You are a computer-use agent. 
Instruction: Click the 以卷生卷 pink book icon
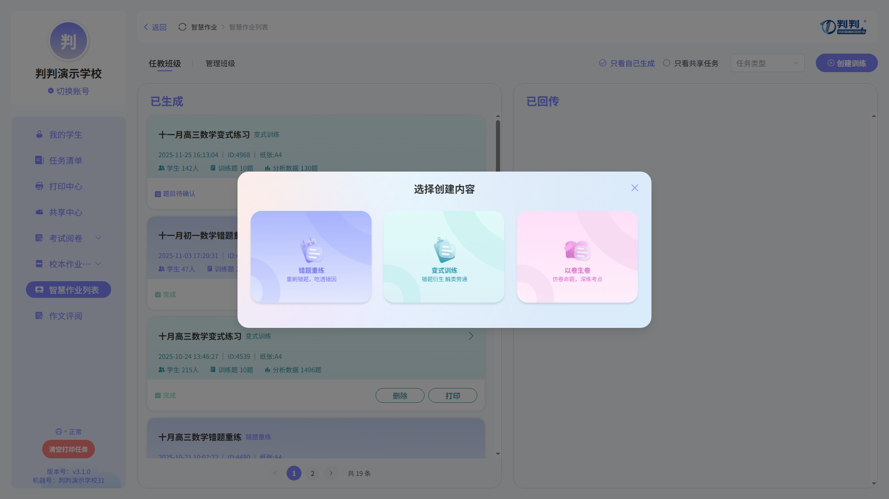point(577,251)
